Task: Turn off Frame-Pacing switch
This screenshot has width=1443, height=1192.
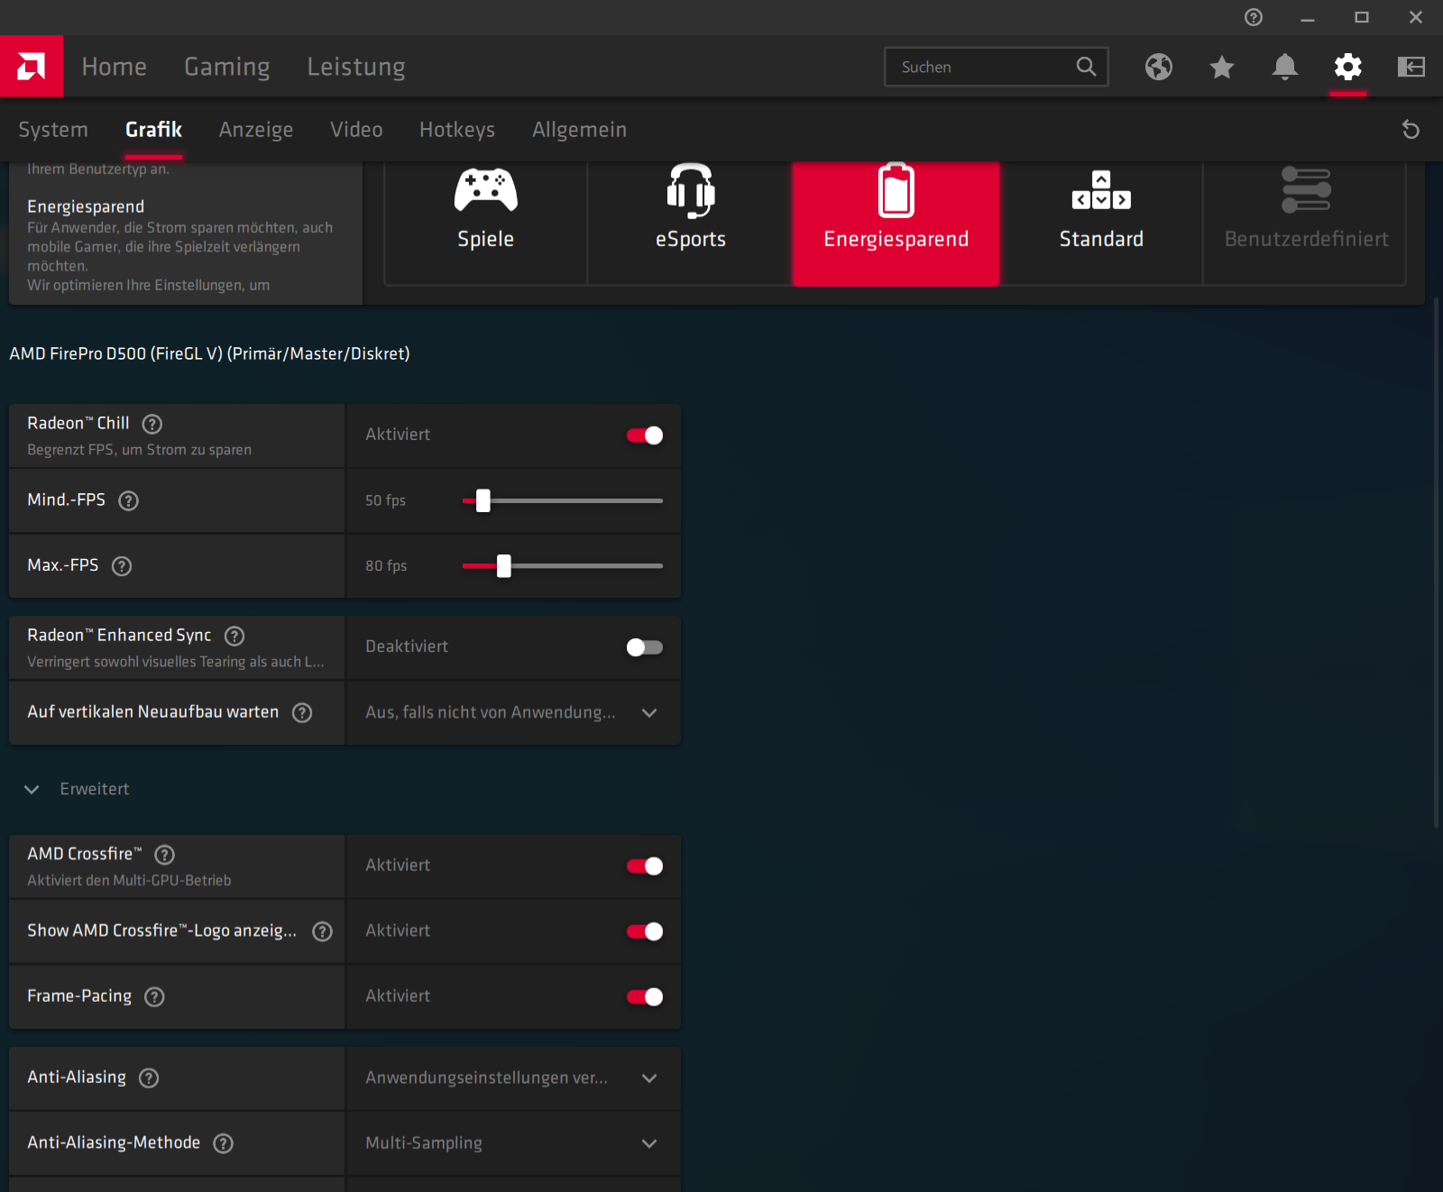Action: pos(645,996)
